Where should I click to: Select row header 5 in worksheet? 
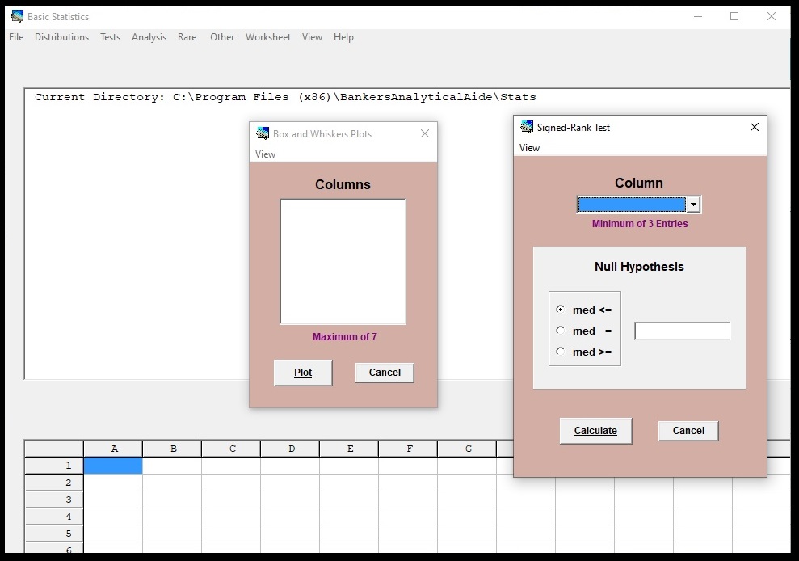point(54,534)
